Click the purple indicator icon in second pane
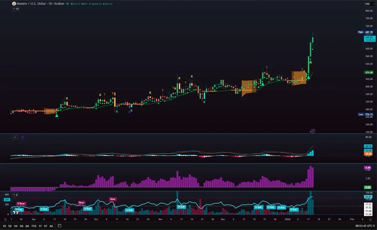The height and width of the screenshot is (230, 377). 23,137
